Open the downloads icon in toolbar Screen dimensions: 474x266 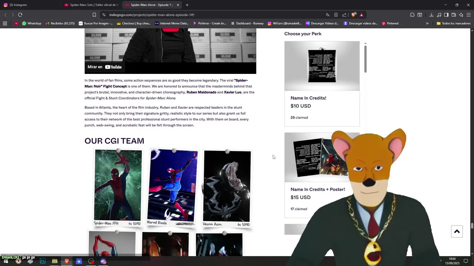pos(431,15)
